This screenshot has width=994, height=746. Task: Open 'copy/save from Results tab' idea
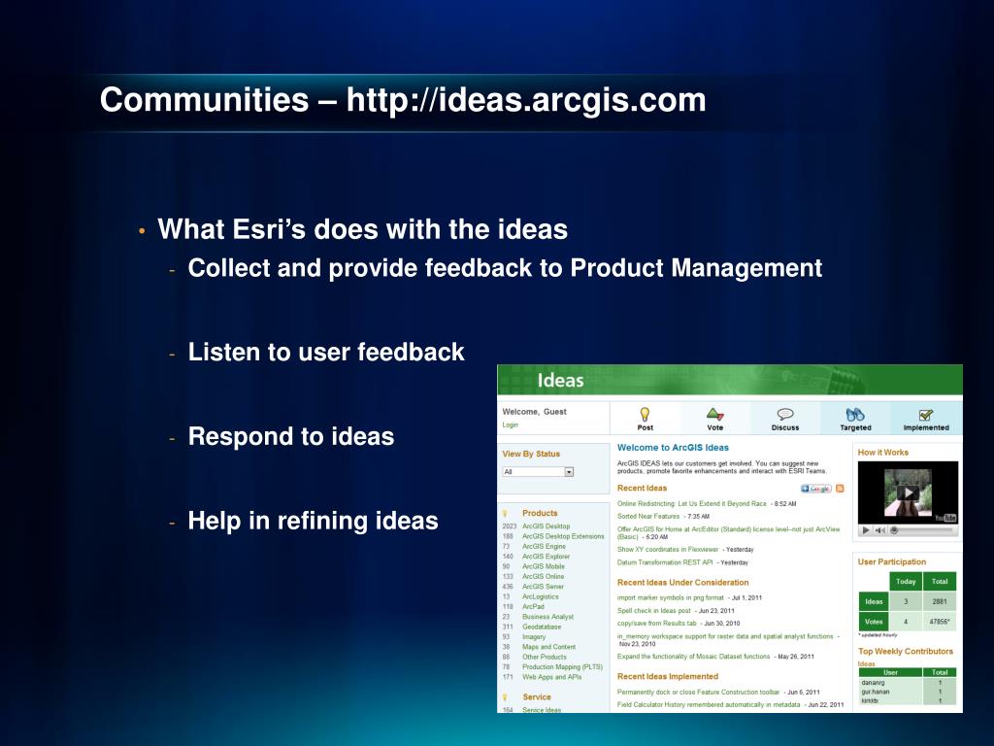657,623
